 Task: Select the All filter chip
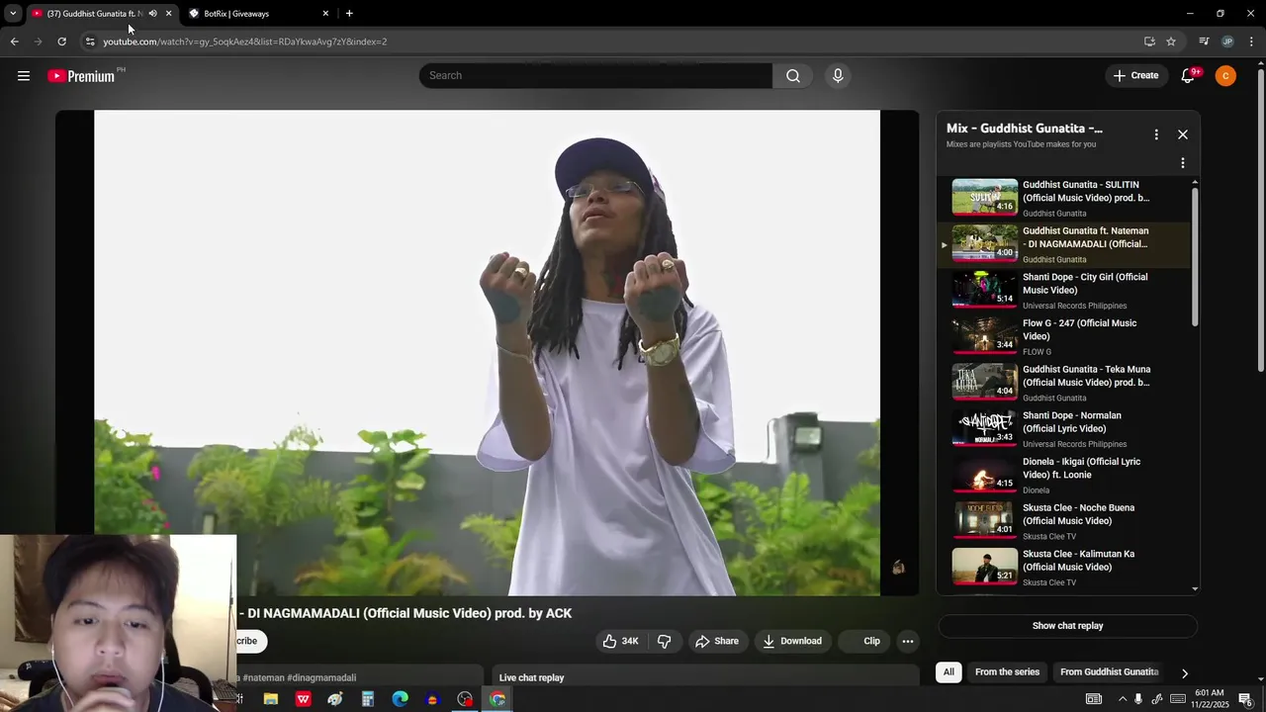click(949, 672)
